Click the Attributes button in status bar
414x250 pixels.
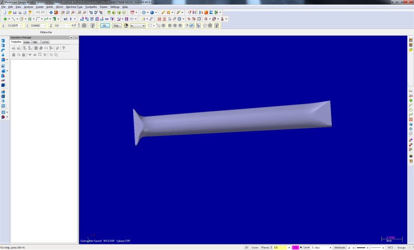pyautogui.click(x=340, y=247)
